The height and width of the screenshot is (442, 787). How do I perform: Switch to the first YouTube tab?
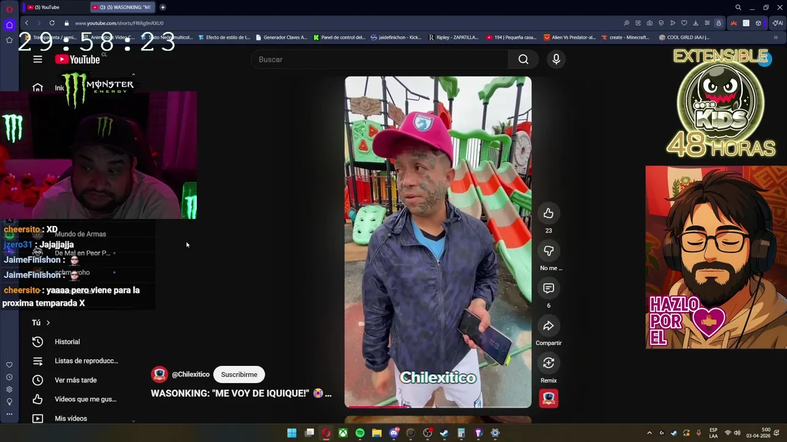click(x=55, y=7)
